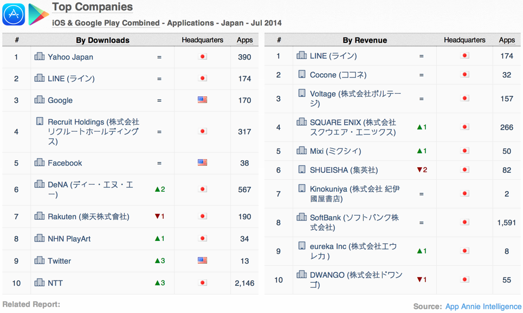Click the Voltage company name
523x313 pixels.
[x=356, y=99]
